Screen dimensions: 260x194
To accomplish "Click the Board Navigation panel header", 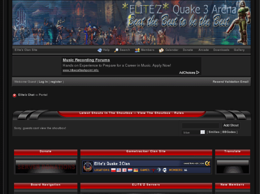I will (46, 185).
